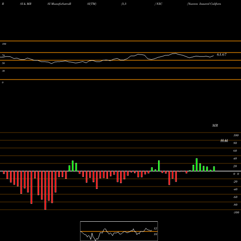
Task: Click the MR axis label -20
Action: pyautogui.click(x=235, y=182)
